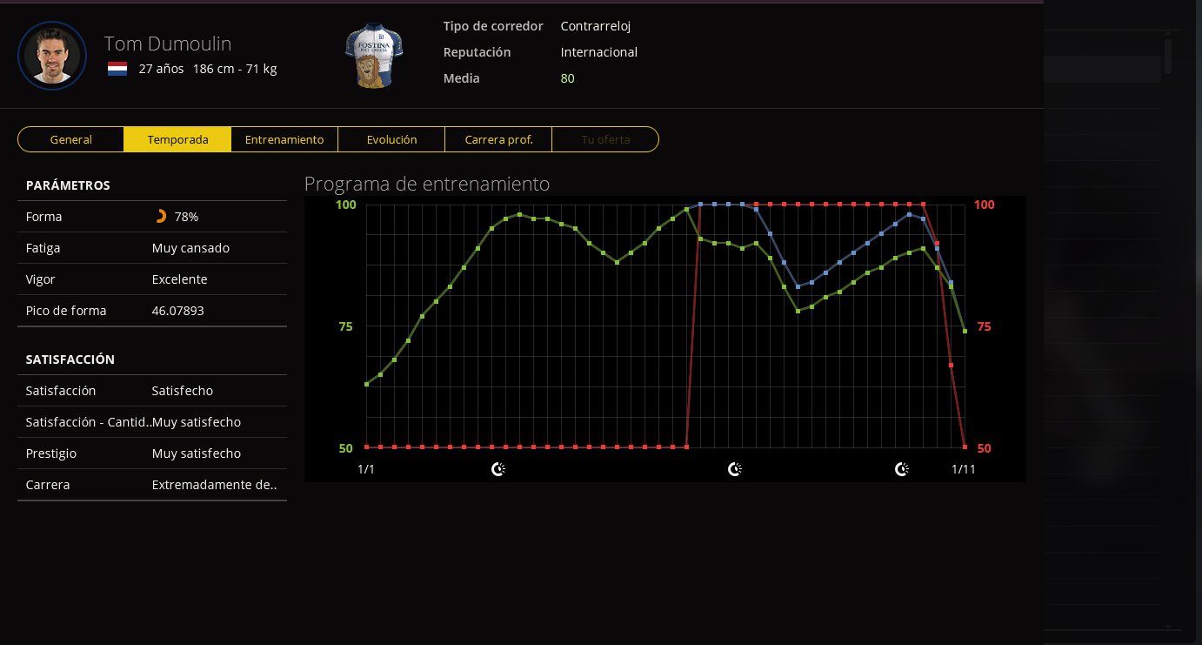
Task: Click the Fortuna team jersey icon
Action: pos(374,56)
